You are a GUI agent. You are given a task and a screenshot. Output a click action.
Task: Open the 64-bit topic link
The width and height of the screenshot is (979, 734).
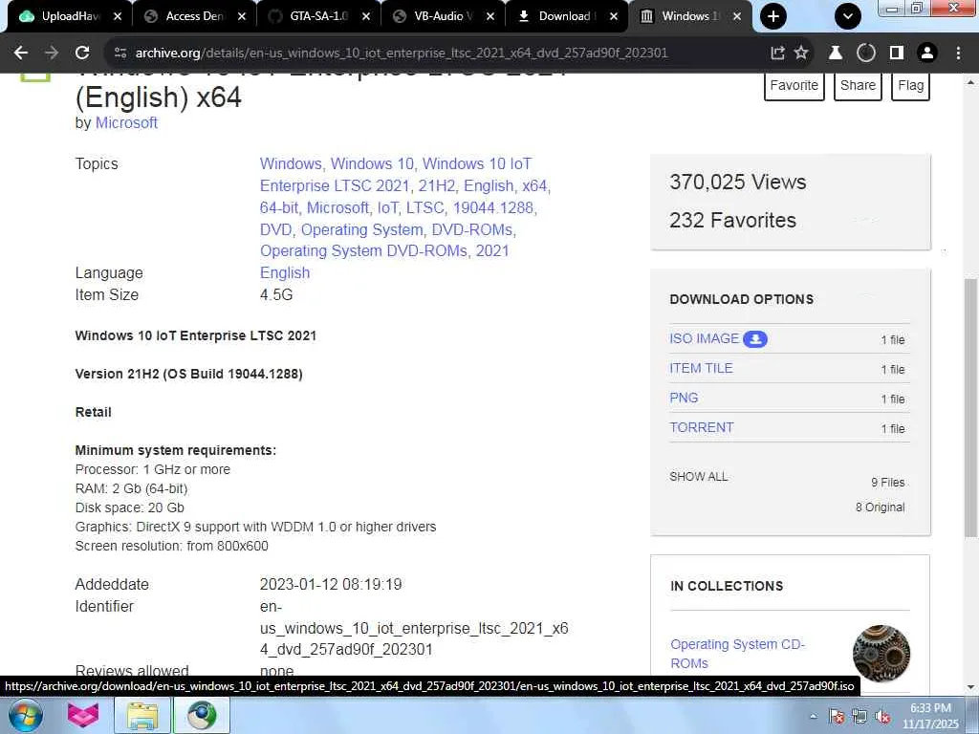pos(279,207)
